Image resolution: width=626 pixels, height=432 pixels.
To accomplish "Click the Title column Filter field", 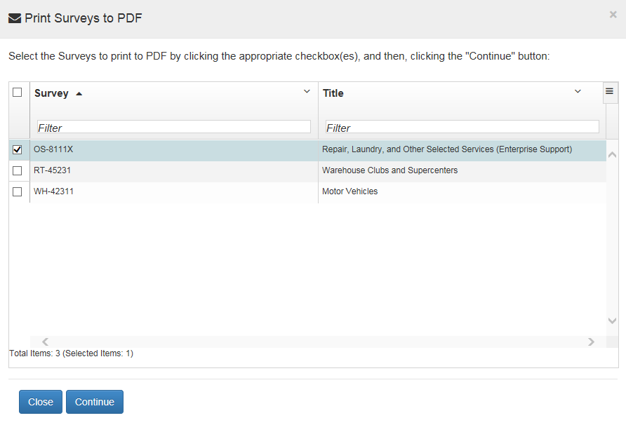I will (x=462, y=127).
